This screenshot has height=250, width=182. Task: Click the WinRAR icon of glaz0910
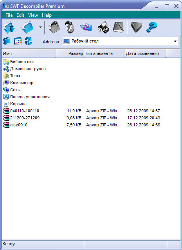click(6, 125)
